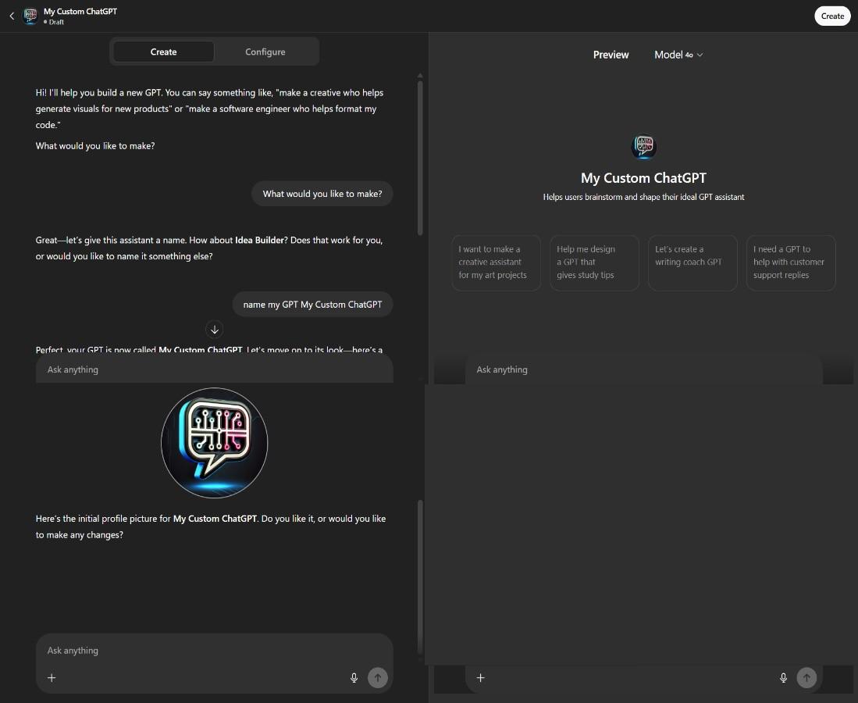This screenshot has width=858, height=703.
Task: Click the scroll-down arrow in builder chat
Action: tap(215, 330)
